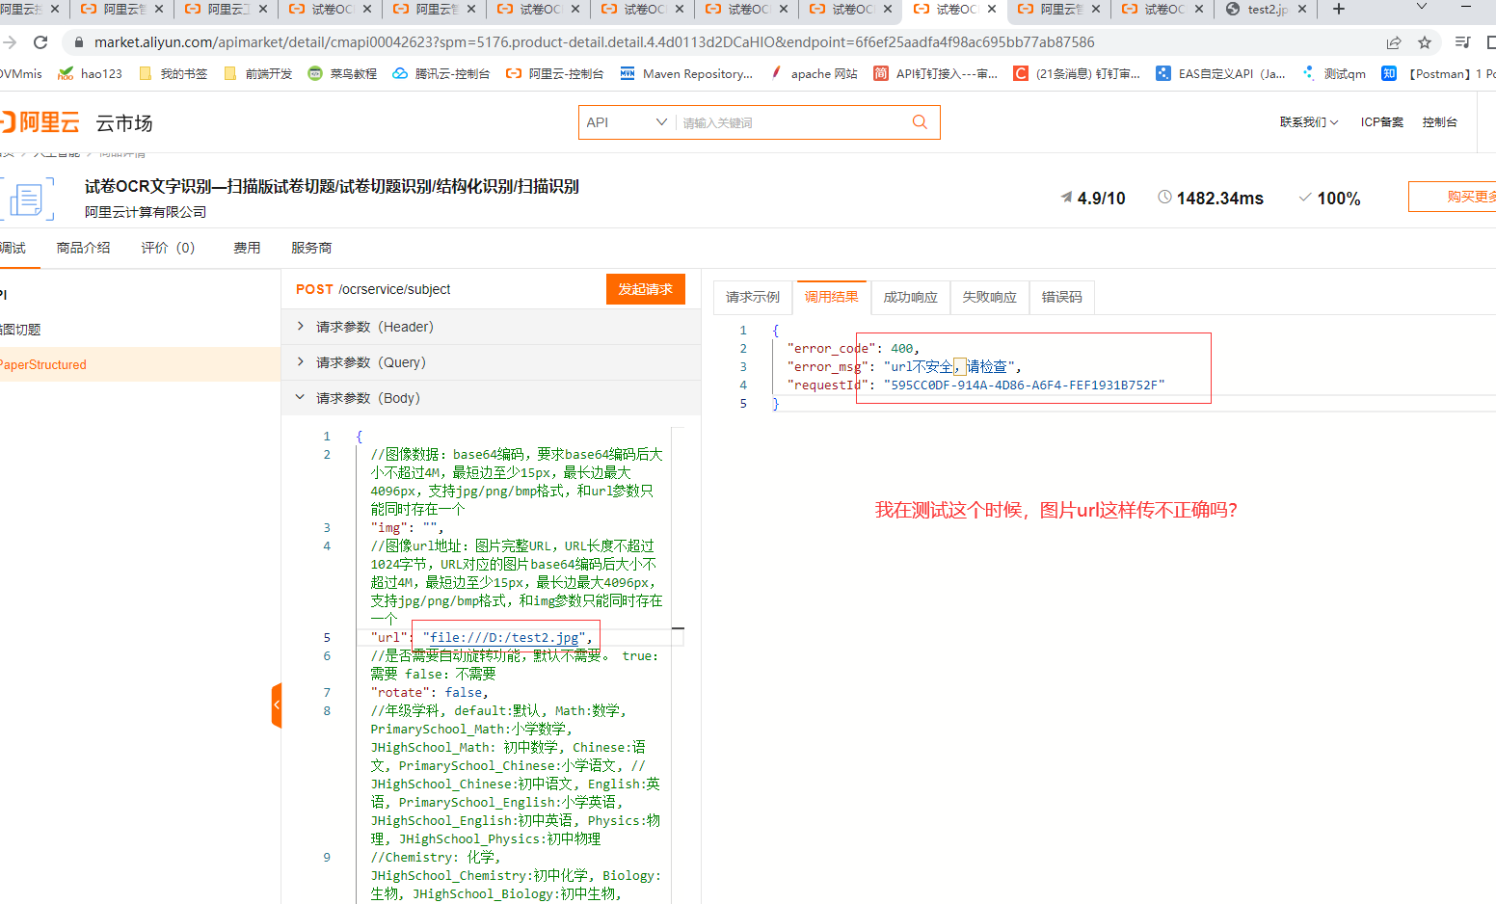This screenshot has height=904, width=1496.
Task: Collapse 请求参数 (Body) section
Action: [x=491, y=398]
